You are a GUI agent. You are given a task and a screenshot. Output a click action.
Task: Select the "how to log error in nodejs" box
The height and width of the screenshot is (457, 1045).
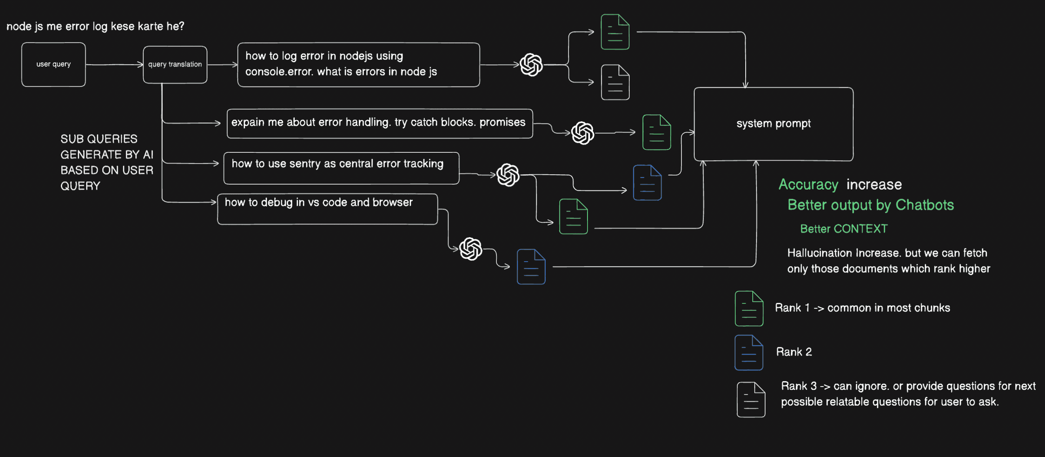click(359, 65)
